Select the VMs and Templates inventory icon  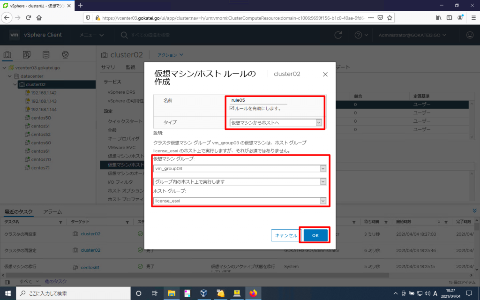point(26,54)
